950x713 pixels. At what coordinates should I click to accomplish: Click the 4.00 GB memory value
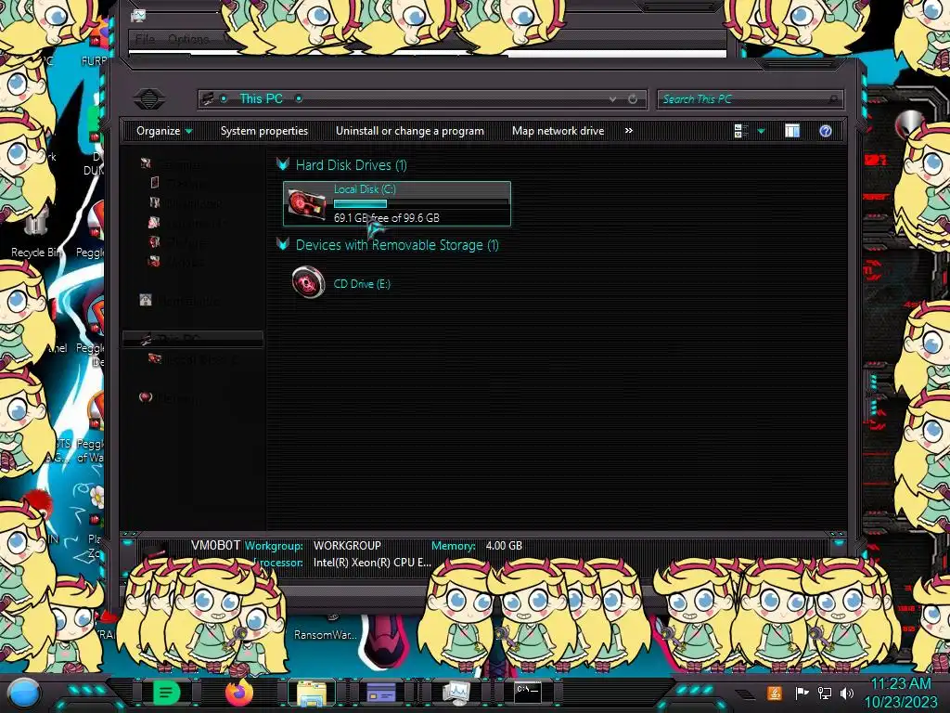click(x=504, y=546)
